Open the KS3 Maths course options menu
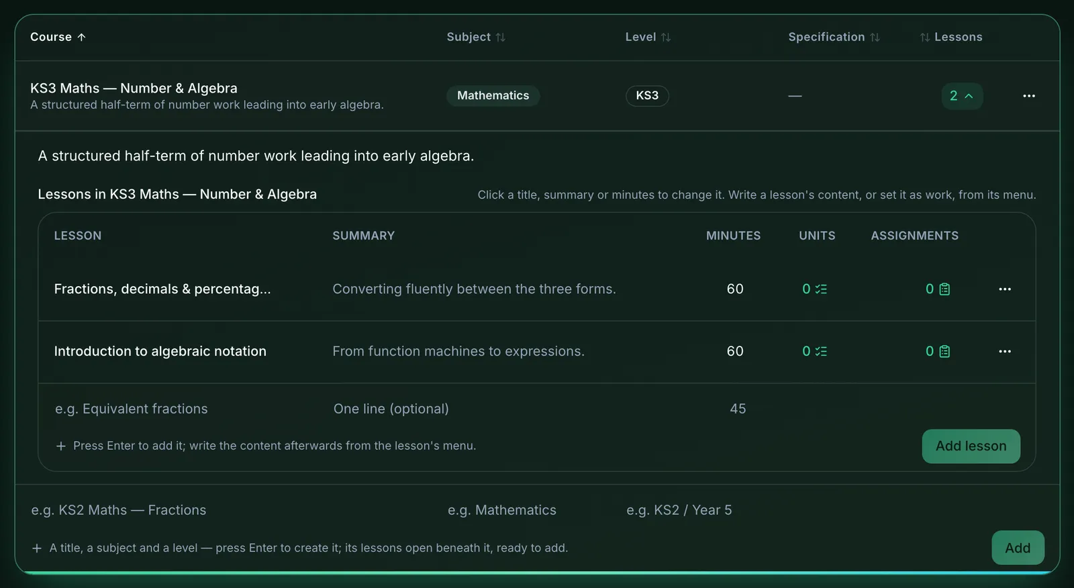Image resolution: width=1074 pixels, height=588 pixels. point(1028,96)
